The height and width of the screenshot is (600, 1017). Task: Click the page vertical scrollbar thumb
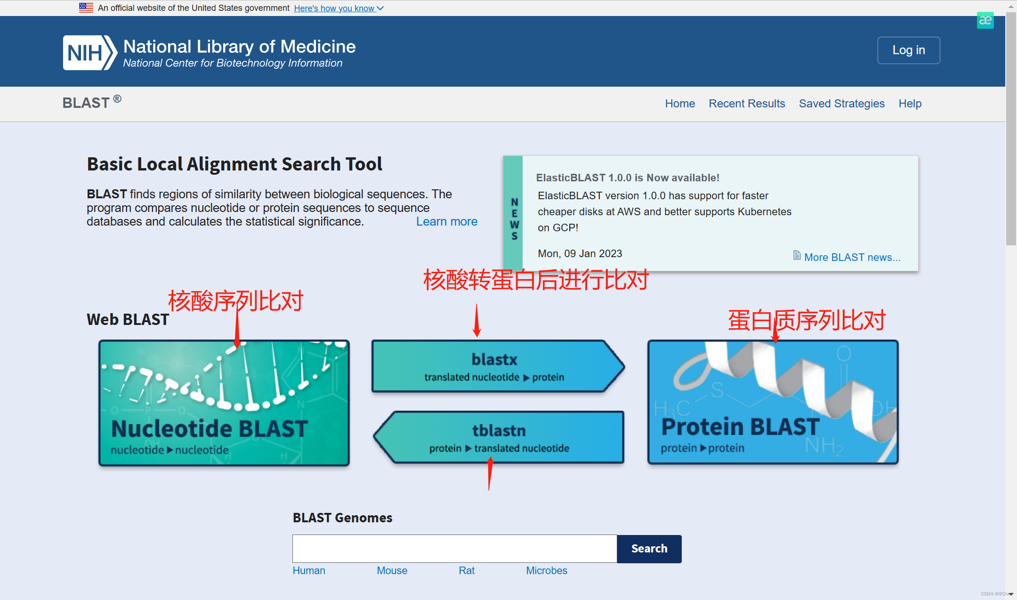(x=1010, y=127)
